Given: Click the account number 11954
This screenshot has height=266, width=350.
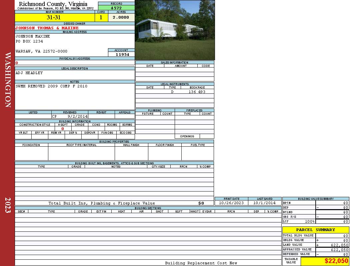Looking at the screenshot, I should 122,54.
